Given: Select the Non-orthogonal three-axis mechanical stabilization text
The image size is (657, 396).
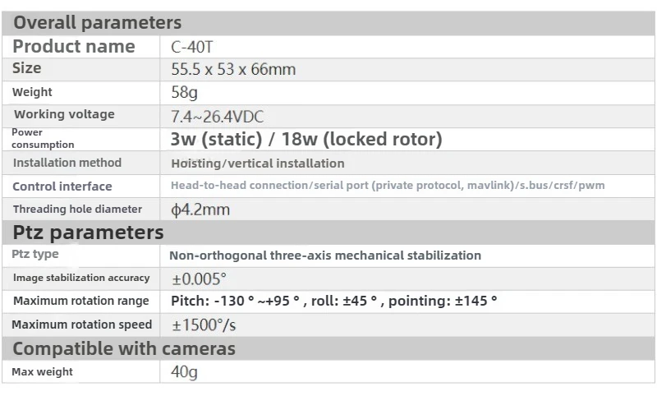Looking at the screenshot, I should 325,256.
